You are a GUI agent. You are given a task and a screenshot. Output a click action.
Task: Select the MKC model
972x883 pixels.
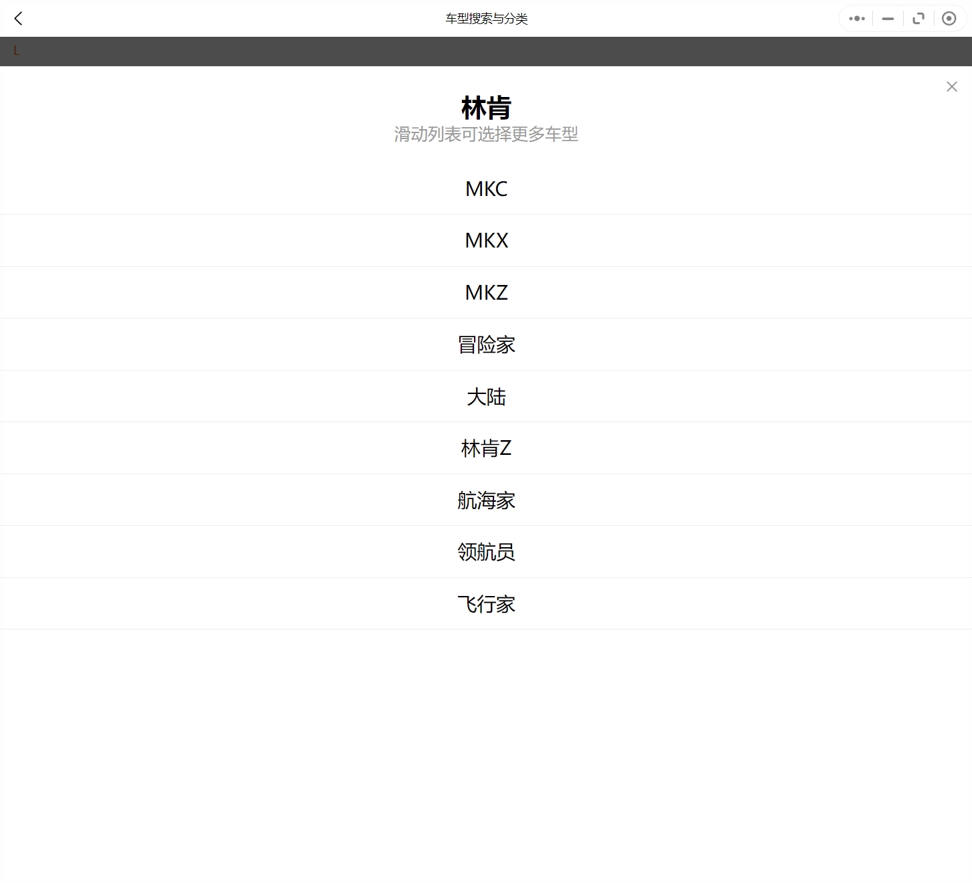click(x=486, y=189)
